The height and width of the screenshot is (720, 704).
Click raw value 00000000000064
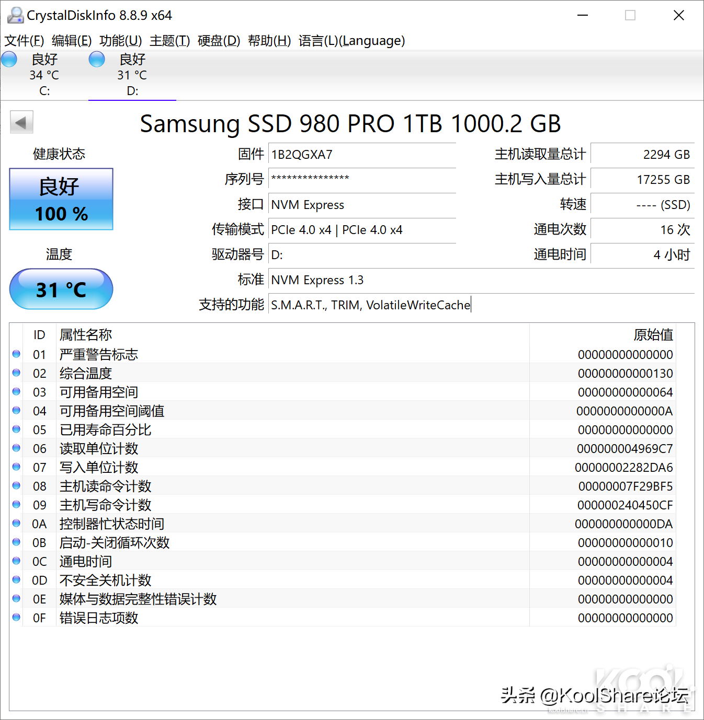click(x=625, y=392)
